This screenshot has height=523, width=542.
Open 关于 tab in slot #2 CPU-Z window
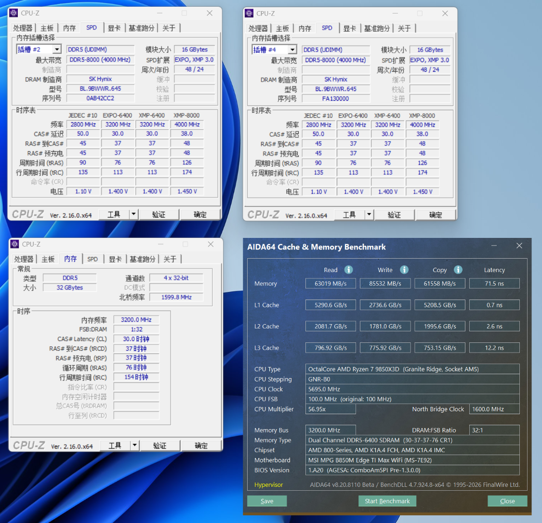pos(169,28)
